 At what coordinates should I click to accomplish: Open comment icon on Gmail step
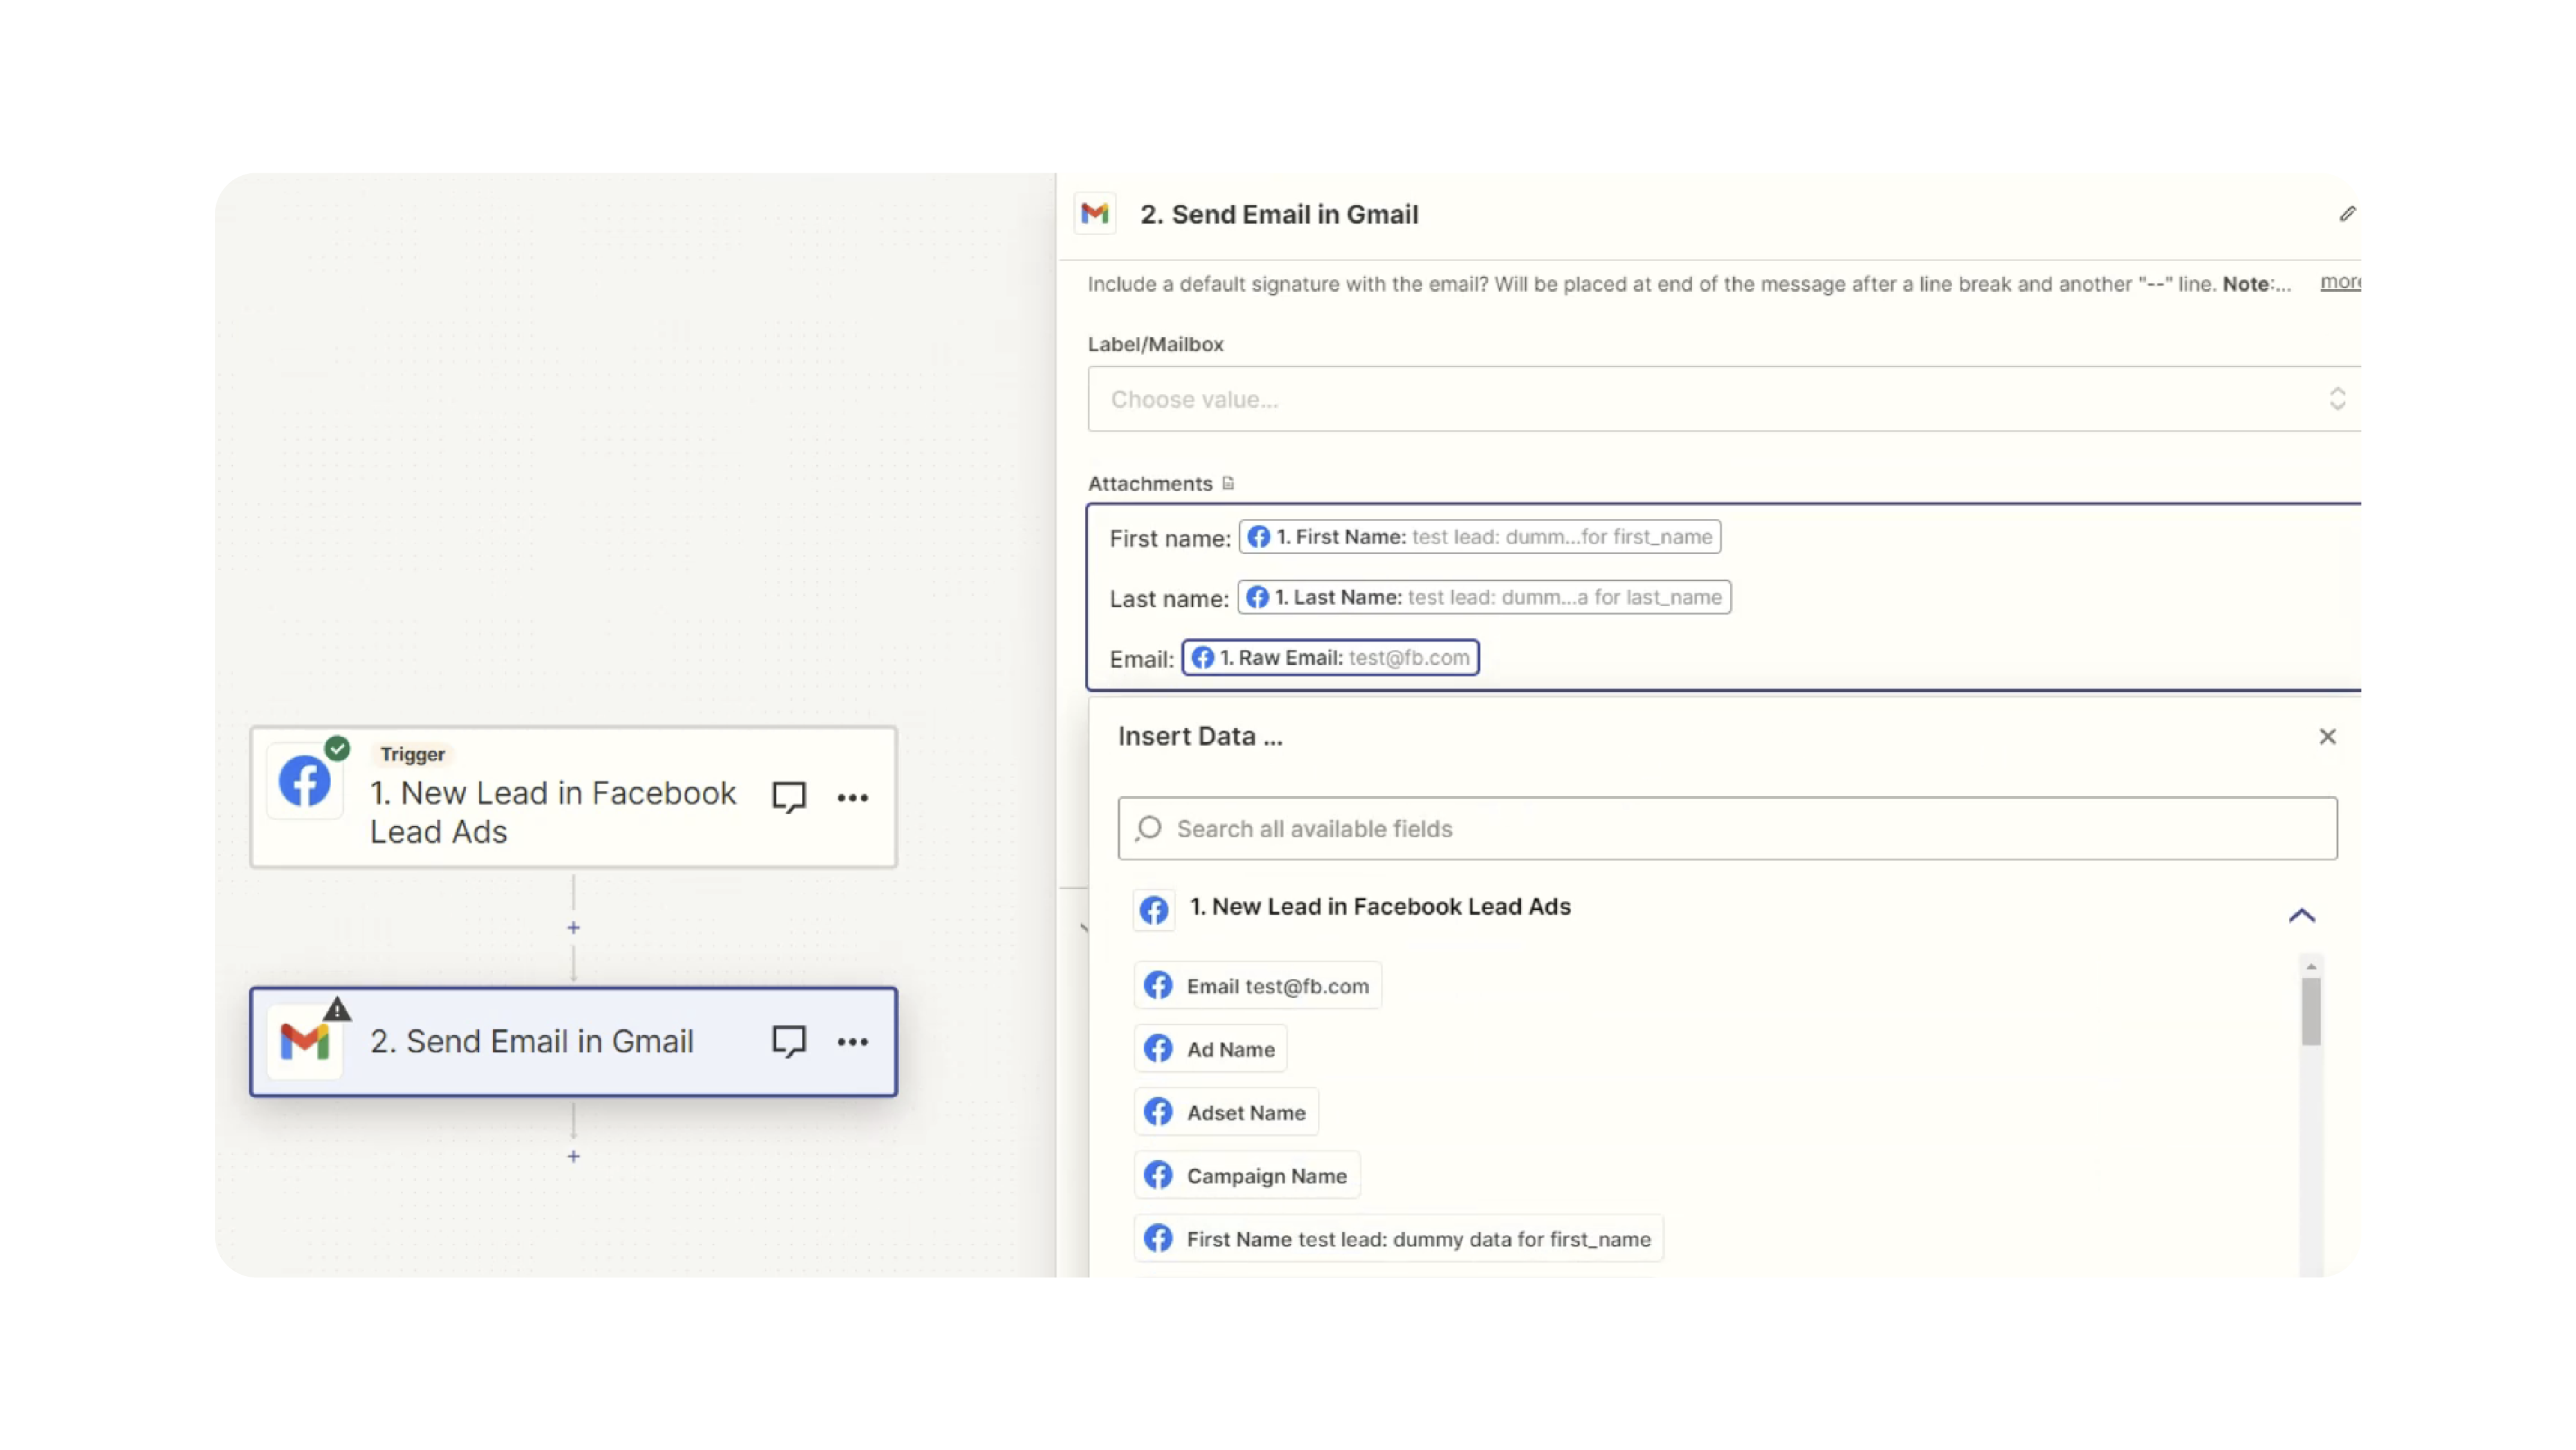click(788, 1041)
